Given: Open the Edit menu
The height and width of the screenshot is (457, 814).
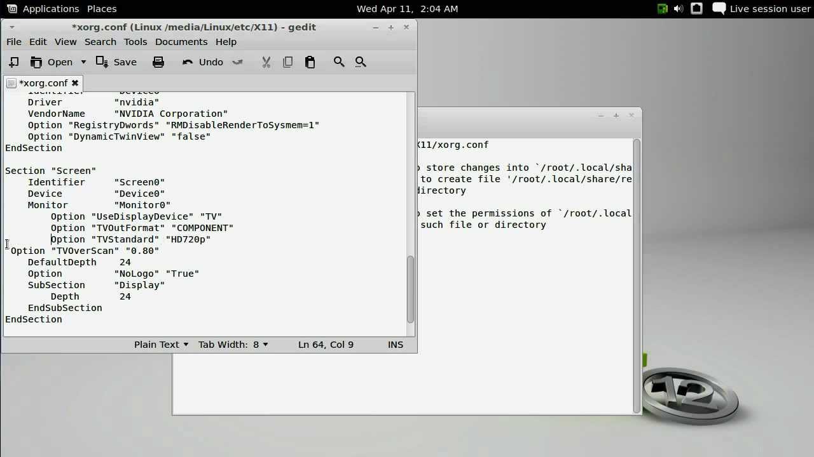Looking at the screenshot, I should point(38,41).
